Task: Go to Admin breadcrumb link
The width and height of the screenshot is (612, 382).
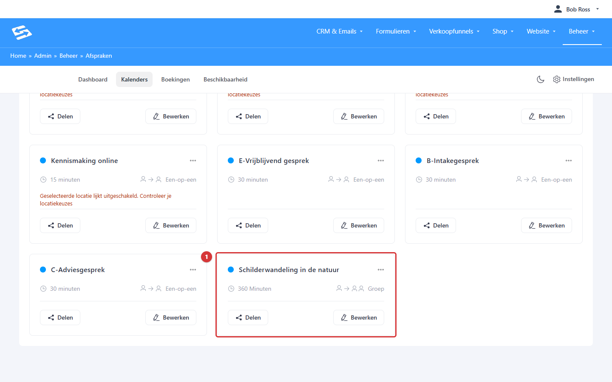Action: [x=43, y=56]
